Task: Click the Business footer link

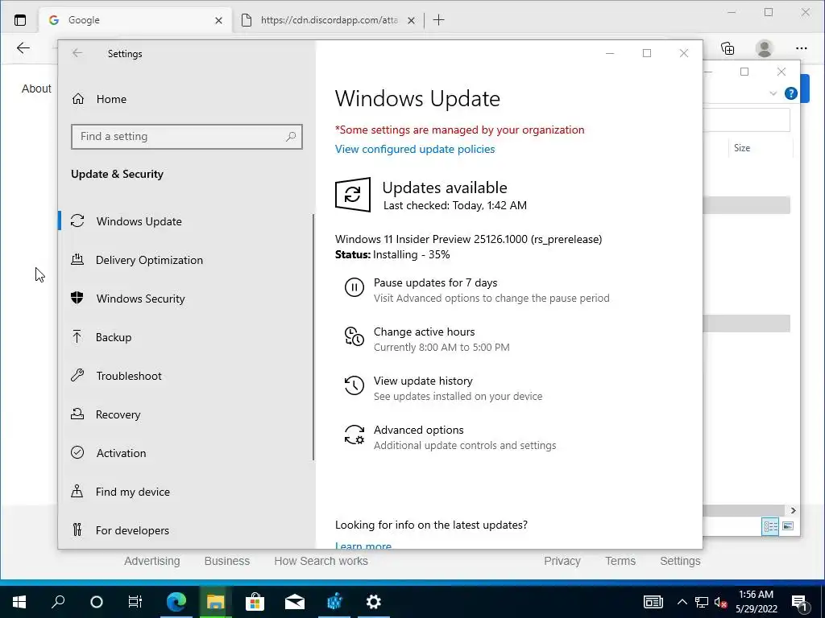Action: (x=226, y=561)
